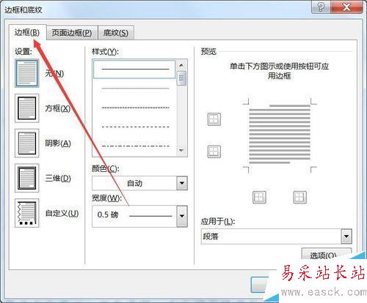The width and height of the screenshot is (367, 303).
Task: Click the style list scroll up arrow
Action: pos(181,65)
